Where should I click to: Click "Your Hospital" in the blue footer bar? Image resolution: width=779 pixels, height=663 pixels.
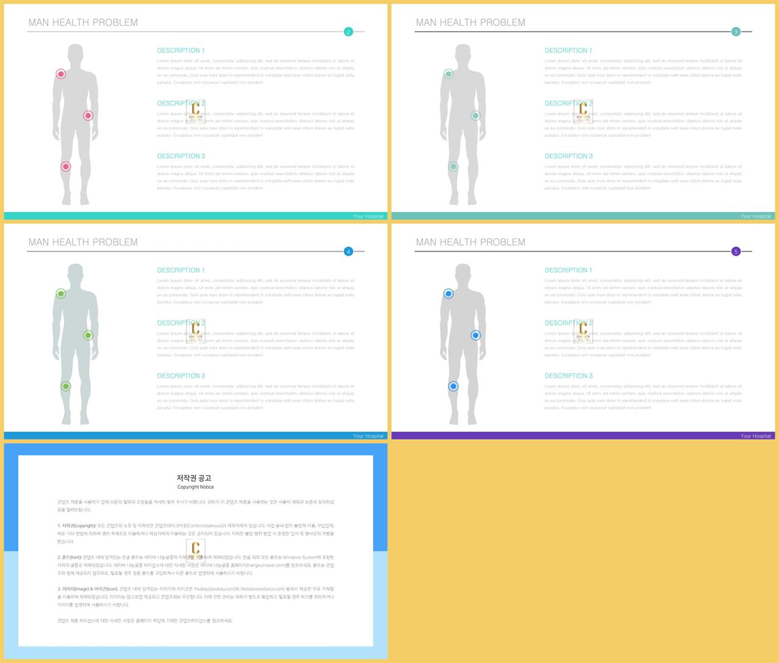pyautogui.click(x=368, y=436)
